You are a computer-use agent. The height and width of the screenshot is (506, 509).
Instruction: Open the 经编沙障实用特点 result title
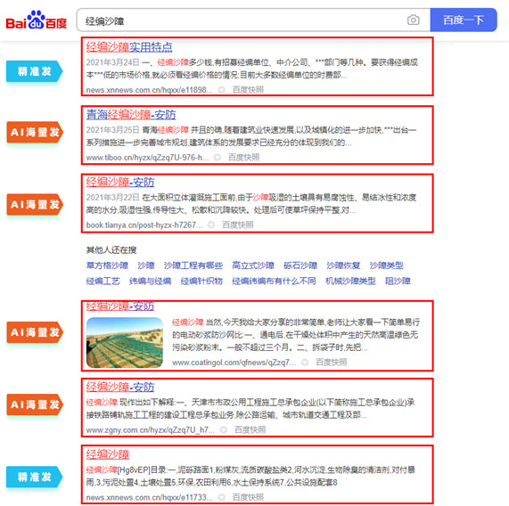tap(129, 47)
